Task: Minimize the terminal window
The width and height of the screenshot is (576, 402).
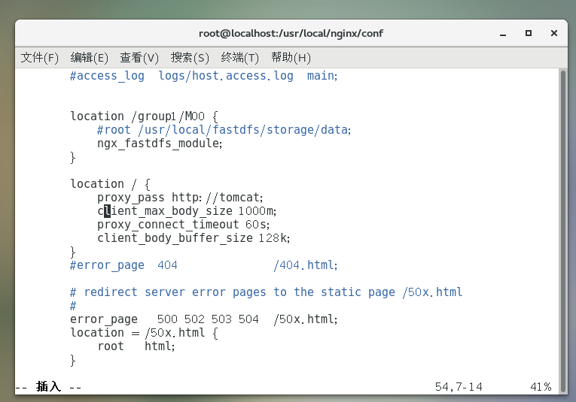Action: click(502, 33)
